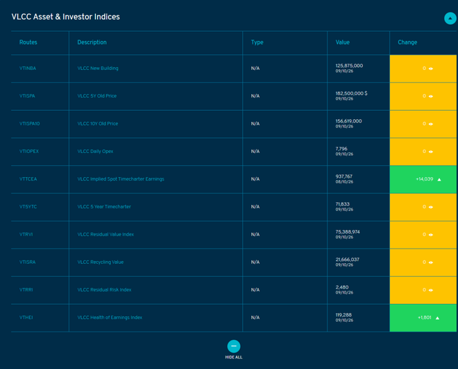Image resolution: width=458 pixels, height=369 pixels.
Task: Click N/A type in VTHEI row
Action: click(255, 317)
